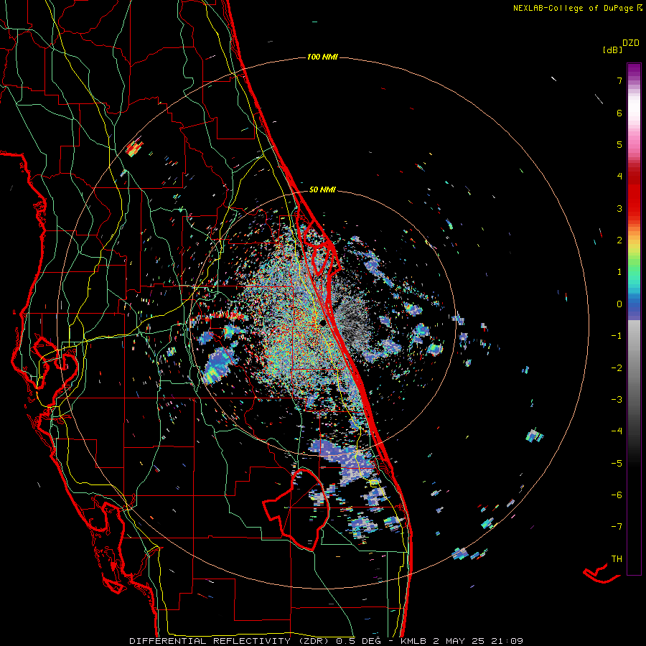Click the 7 value on the color scale
The width and height of the screenshot is (646, 646).
(619, 80)
